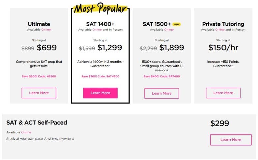The height and width of the screenshot is (160, 258).
Task: Click Learn More under the Ultimate plan
Action: pyautogui.click(x=39, y=93)
